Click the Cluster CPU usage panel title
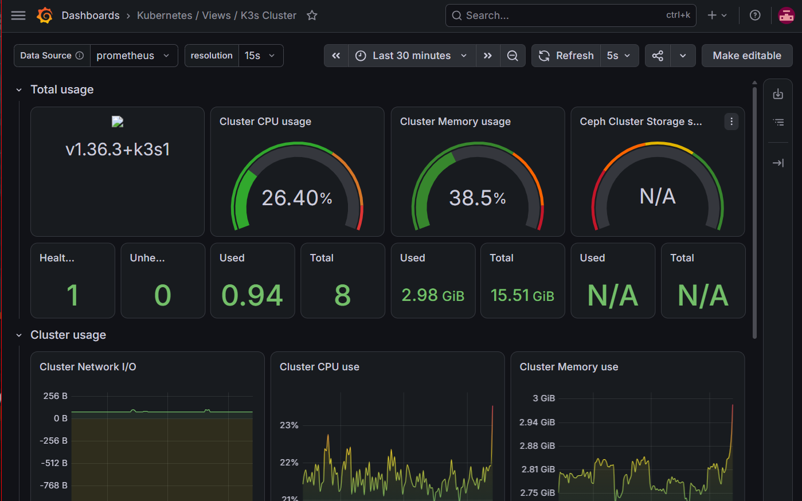This screenshot has width=802, height=501. coord(265,122)
